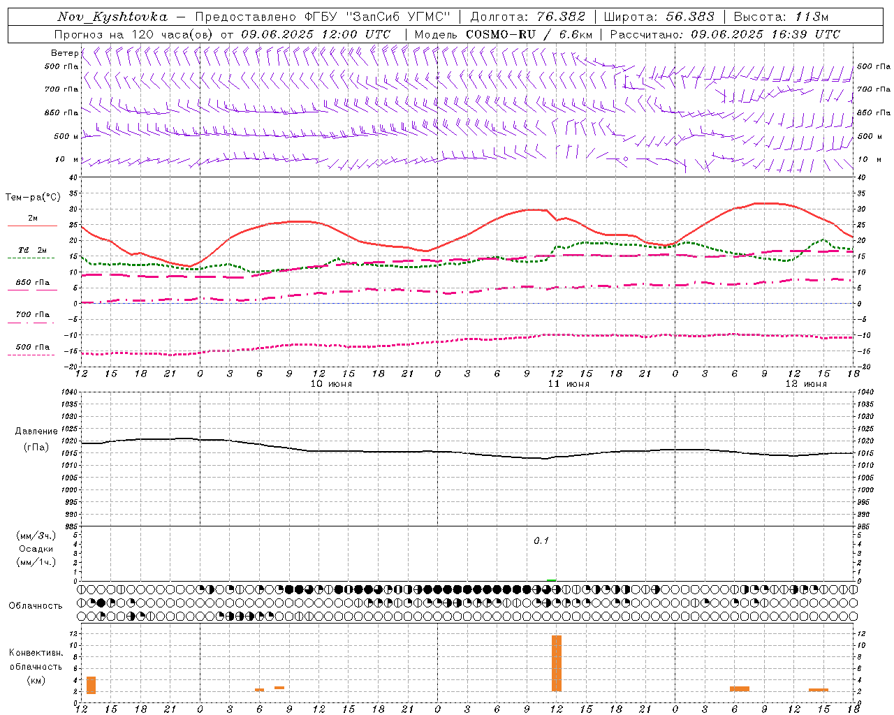Click the date label 12 июня

806,384
